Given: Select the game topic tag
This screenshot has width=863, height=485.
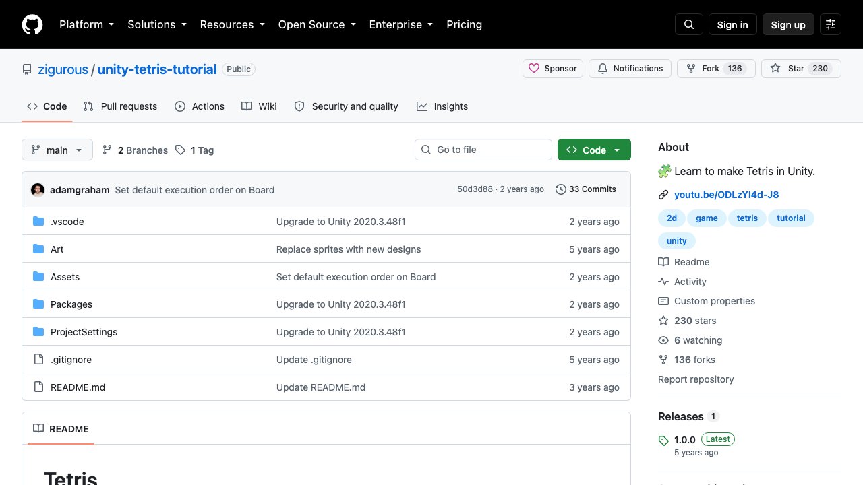Looking at the screenshot, I should [707, 218].
